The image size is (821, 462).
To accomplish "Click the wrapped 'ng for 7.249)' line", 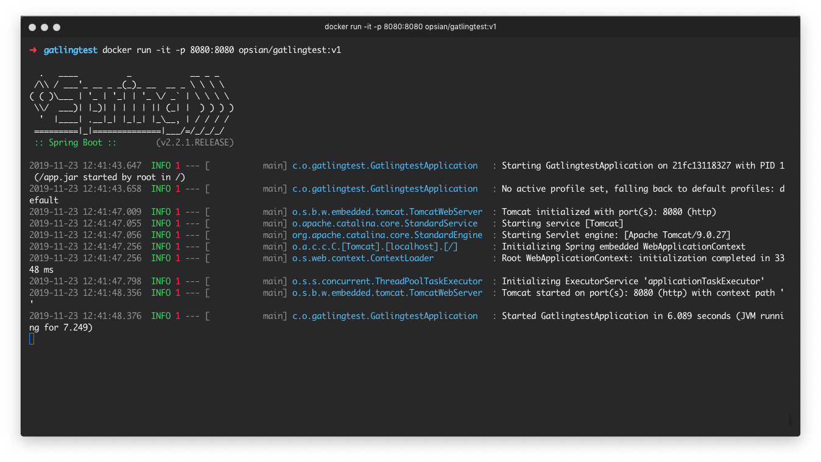I will pyautogui.click(x=61, y=327).
